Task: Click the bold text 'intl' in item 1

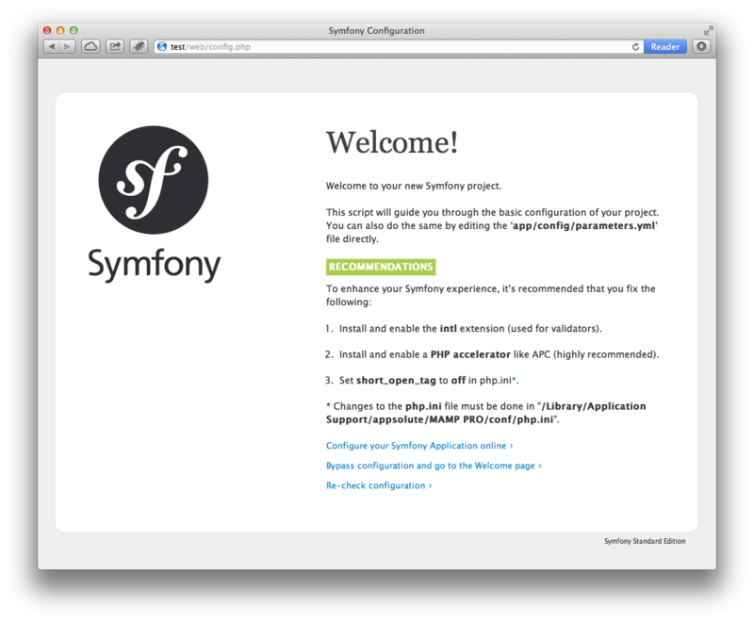Action: click(449, 328)
